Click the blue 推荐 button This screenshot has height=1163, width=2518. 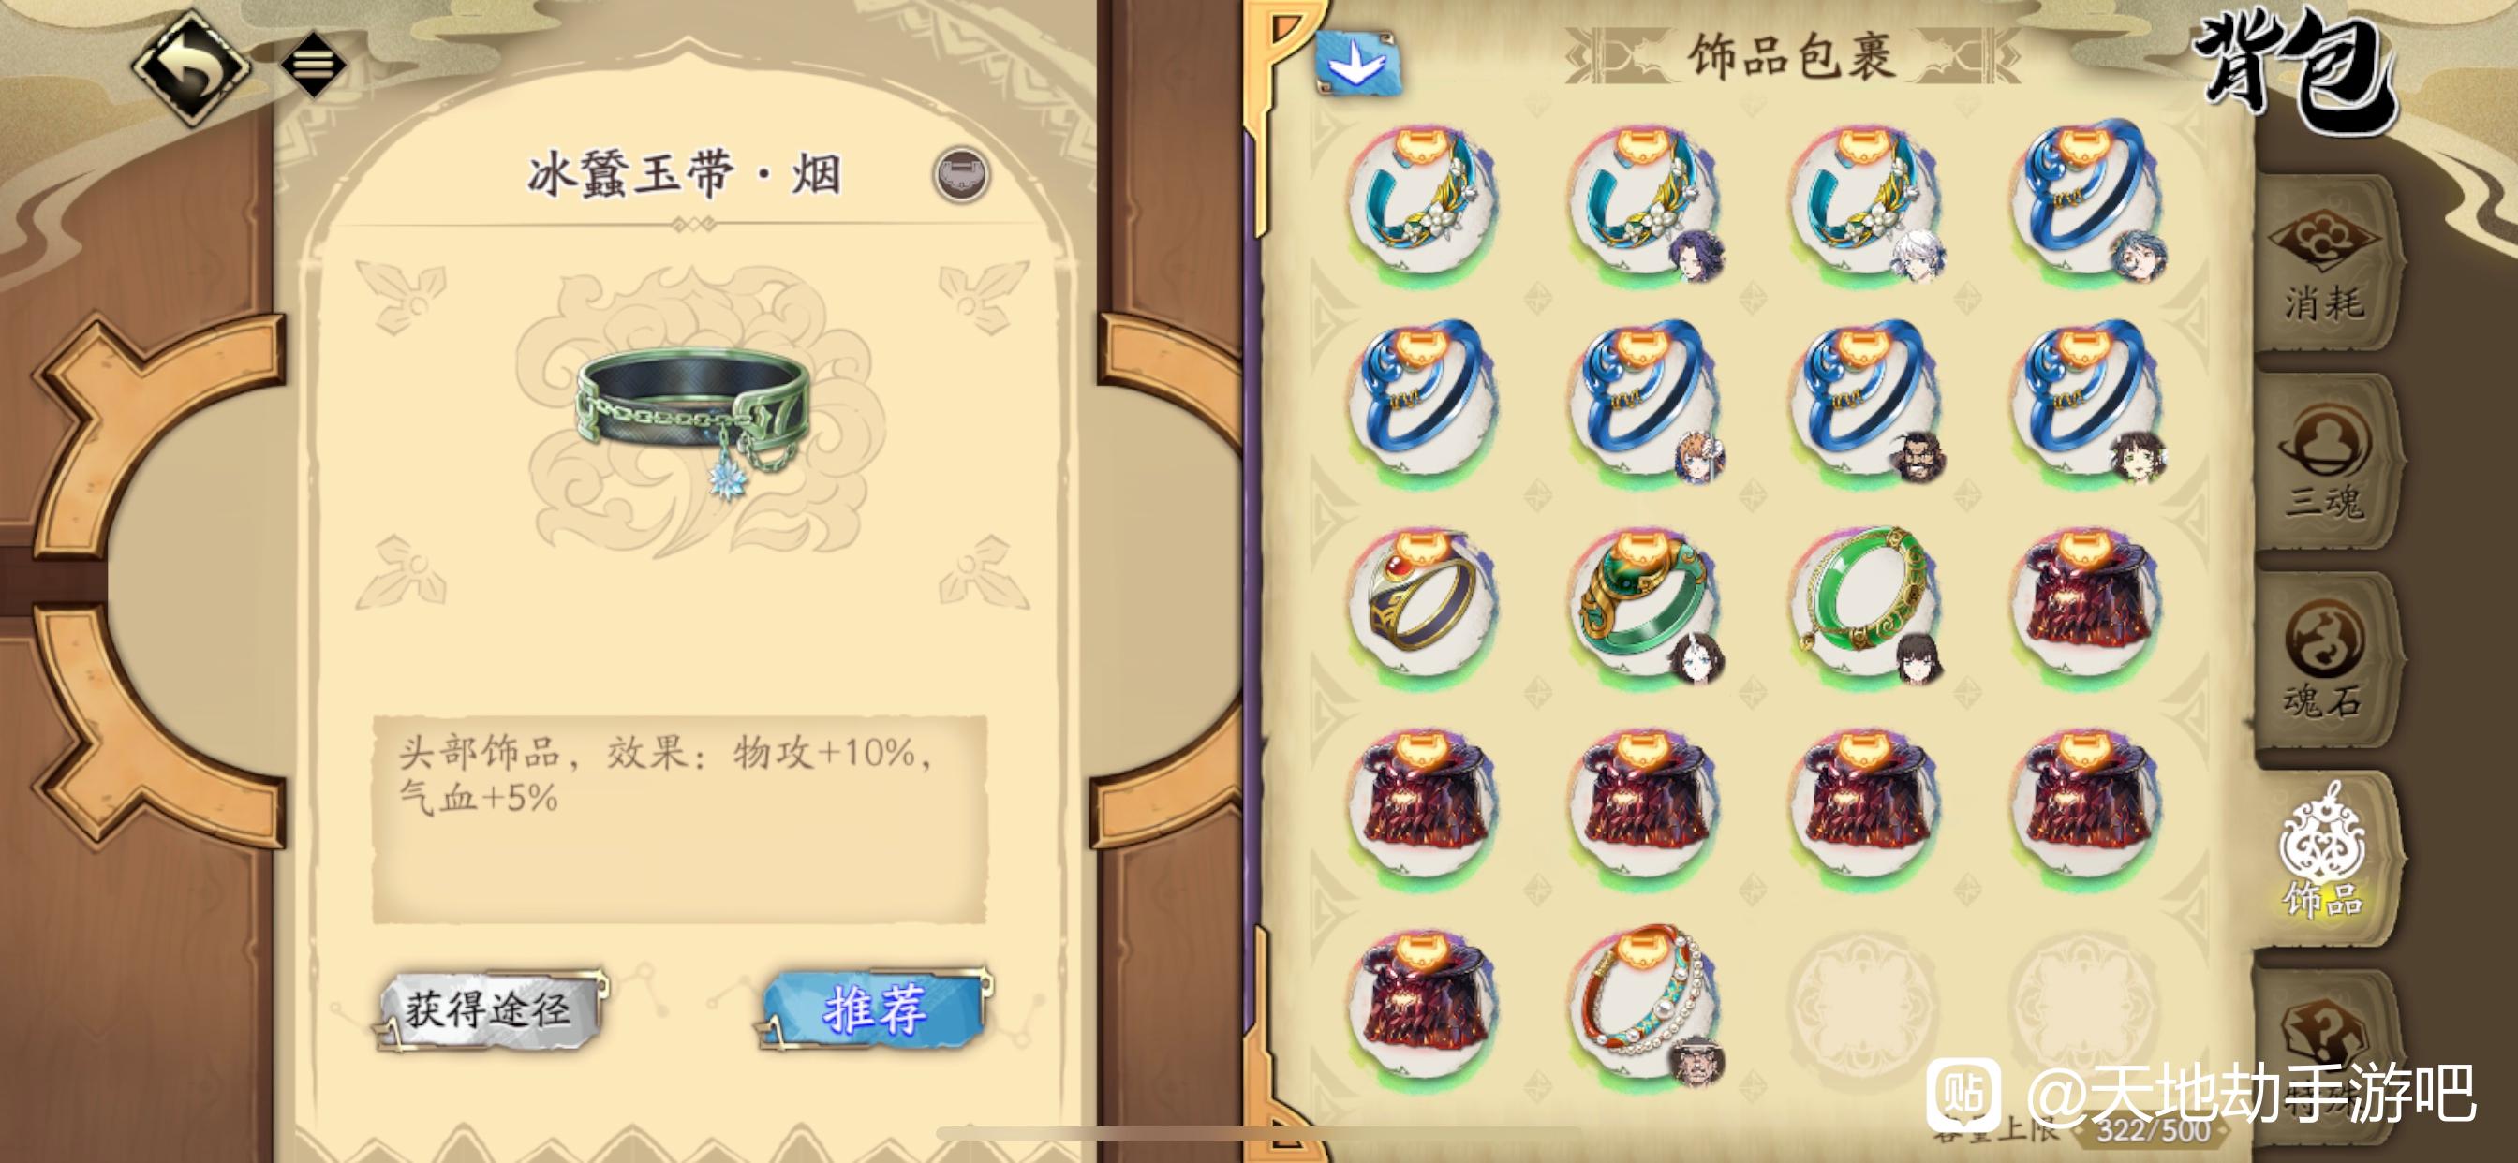click(x=873, y=1010)
